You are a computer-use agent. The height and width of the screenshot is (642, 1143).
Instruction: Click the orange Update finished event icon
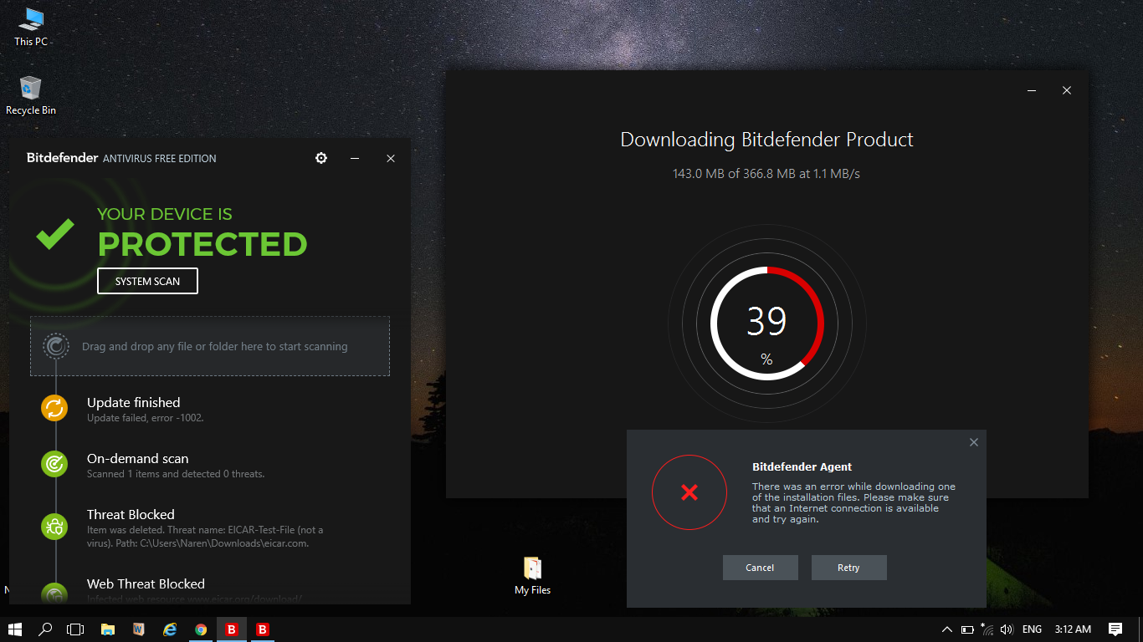pyautogui.click(x=54, y=408)
